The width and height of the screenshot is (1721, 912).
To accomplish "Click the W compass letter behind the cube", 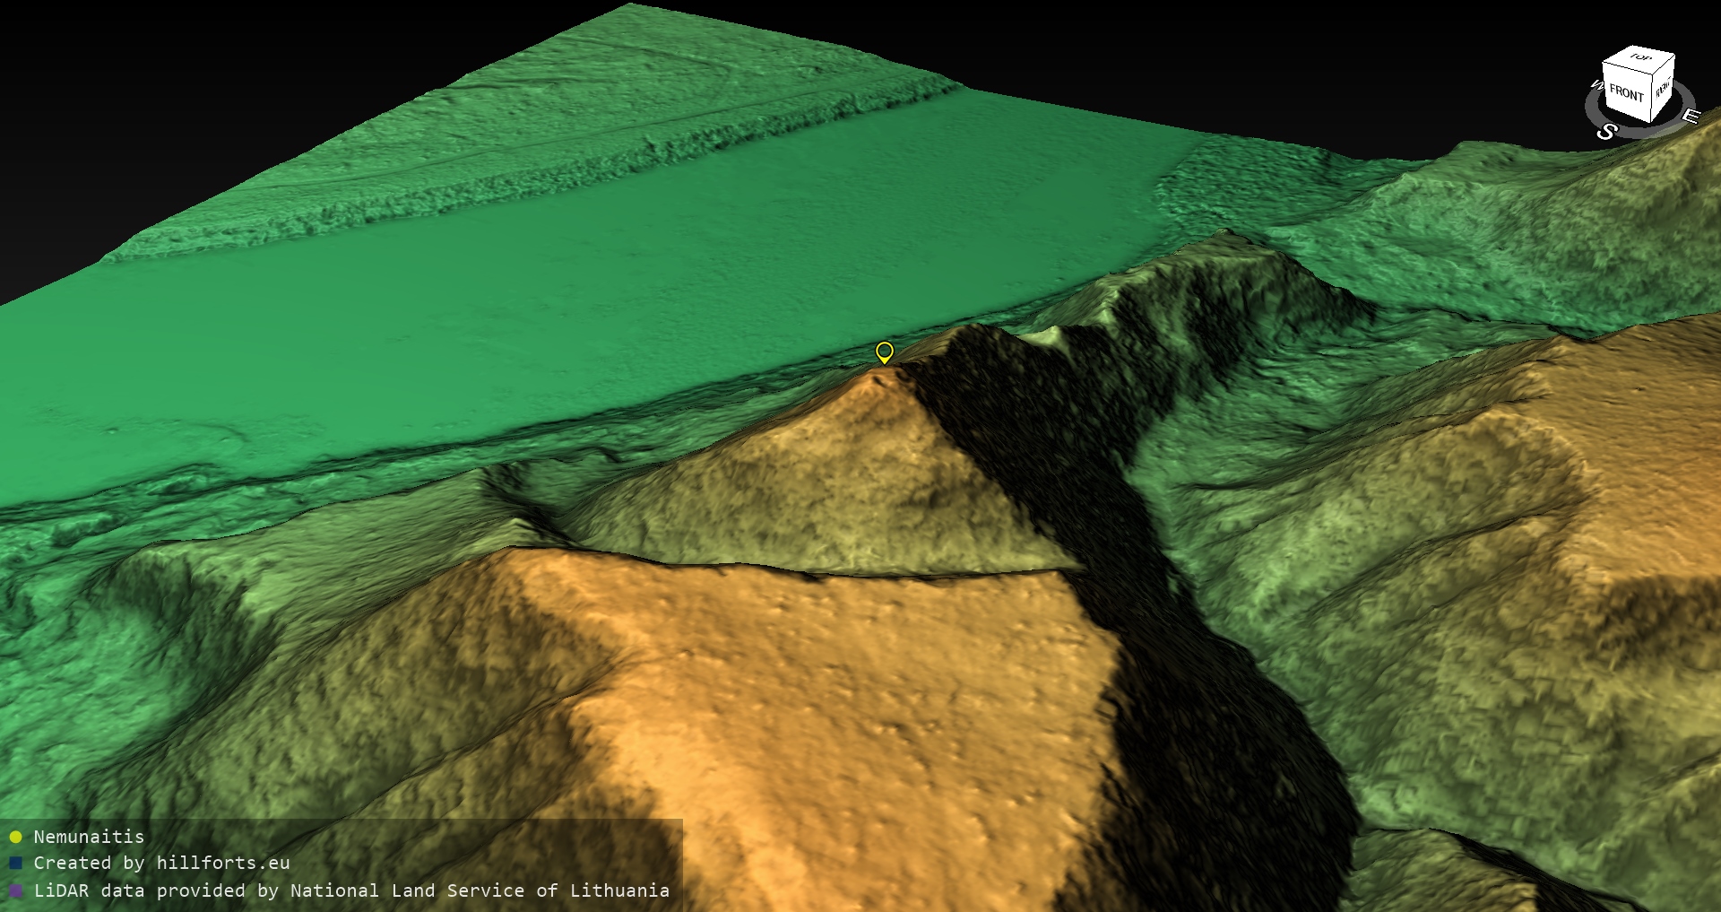I will pyautogui.click(x=1596, y=86).
